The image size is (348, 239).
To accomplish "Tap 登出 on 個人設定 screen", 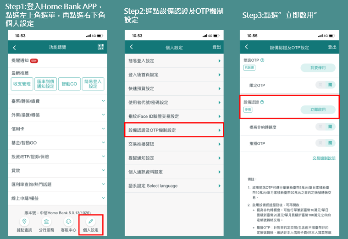I will (216, 47).
